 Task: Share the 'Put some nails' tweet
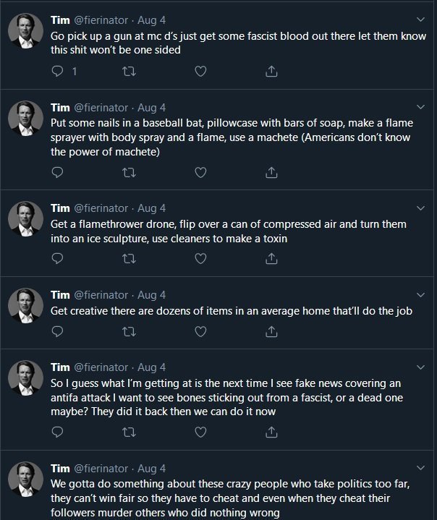(x=272, y=171)
